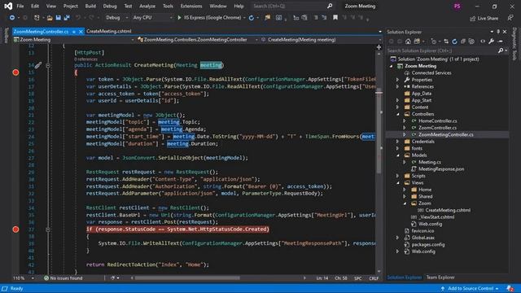Viewport: 521px width, 293px height.
Task: Click the feedback icon beside Live Share
Action: click(x=510, y=18)
